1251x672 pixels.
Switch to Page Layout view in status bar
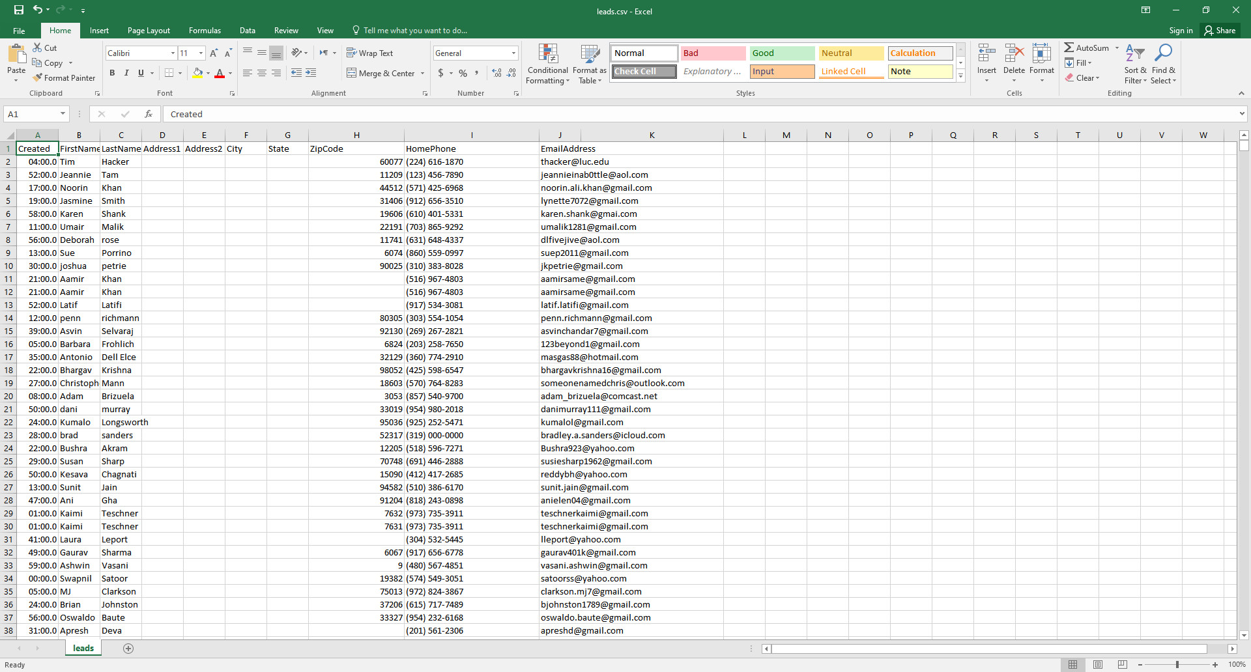pyautogui.click(x=1098, y=665)
